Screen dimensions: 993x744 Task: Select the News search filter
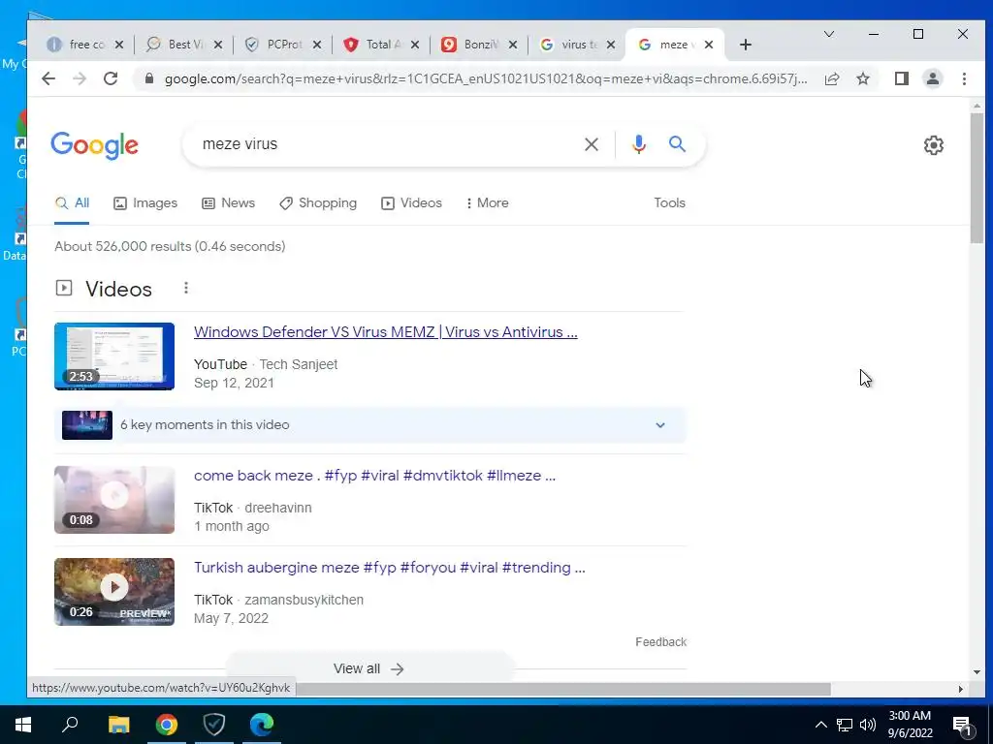click(x=228, y=203)
